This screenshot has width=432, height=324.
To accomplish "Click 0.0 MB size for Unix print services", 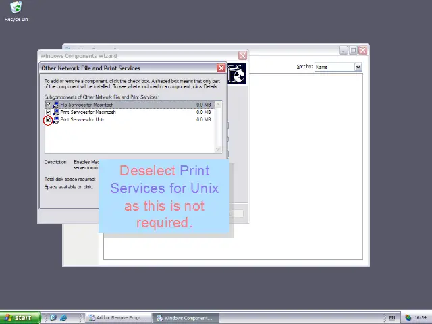I will 204,120.
